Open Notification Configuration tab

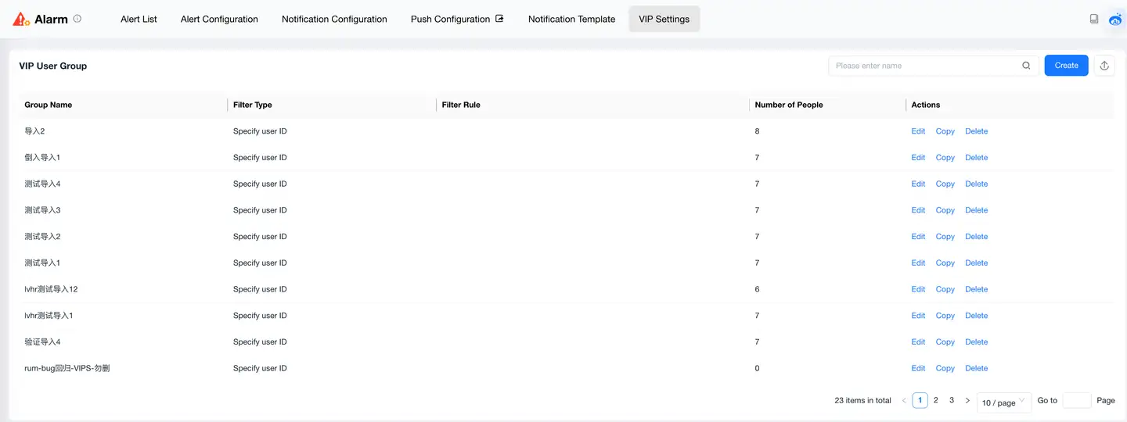[x=334, y=20]
